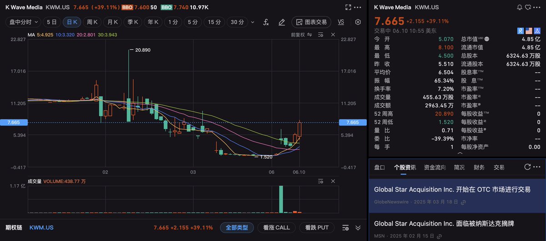Image resolution: width=546 pixels, height=241 pixels.
Task: Click the 1.520 low price label
Action: (x=266, y=157)
